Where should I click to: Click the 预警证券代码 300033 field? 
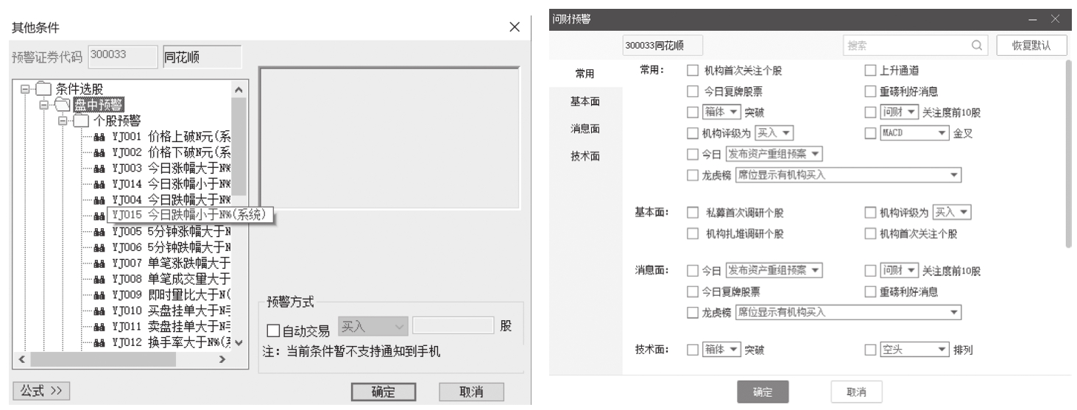(x=123, y=57)
